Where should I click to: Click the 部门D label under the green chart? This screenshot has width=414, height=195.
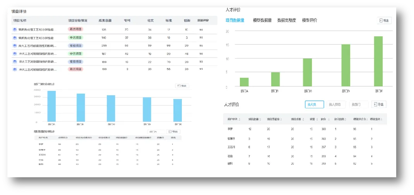(x=346, y=91)
